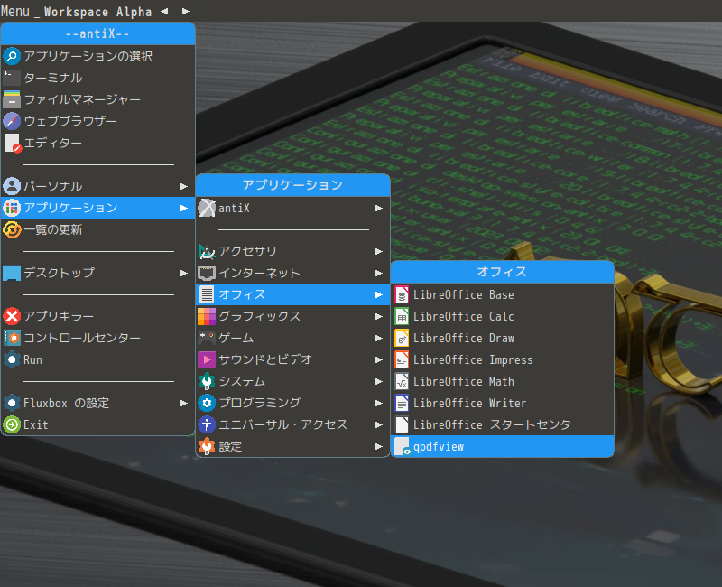The height and width of the screenshot is (587, 722).
Task: Open the ユニバーサル・アクセス menu entry
Action: (292, 424)
